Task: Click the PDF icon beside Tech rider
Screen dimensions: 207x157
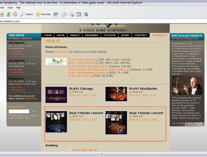Action: (70, 150)
